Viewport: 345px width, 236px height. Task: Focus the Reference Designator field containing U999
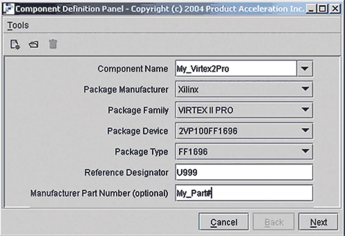tap(244, 172)
